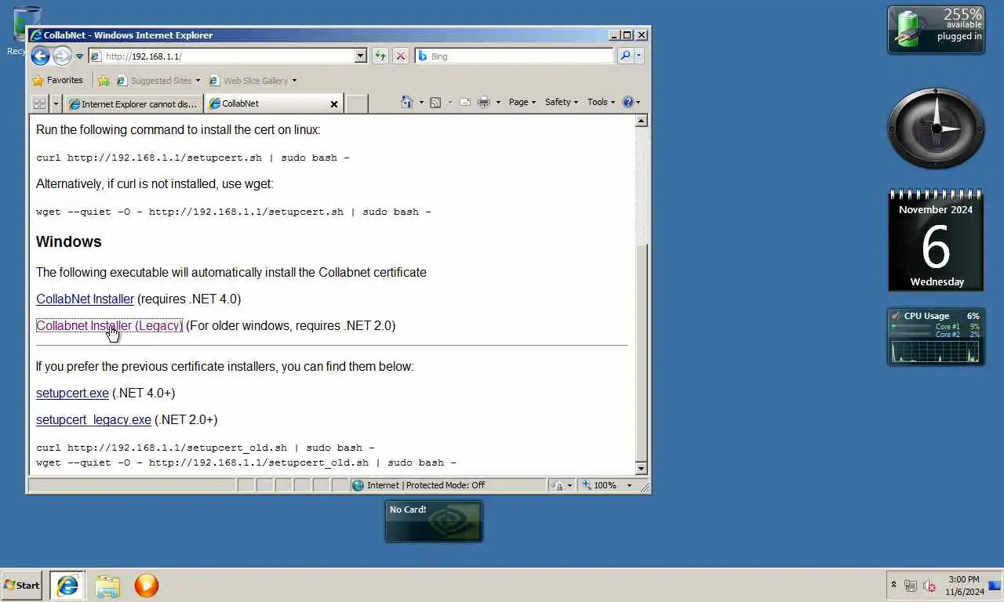Download setupcert_legacy.exe link
The height and width of the screenshot is (602, 1004).
[x=93, y=419]
